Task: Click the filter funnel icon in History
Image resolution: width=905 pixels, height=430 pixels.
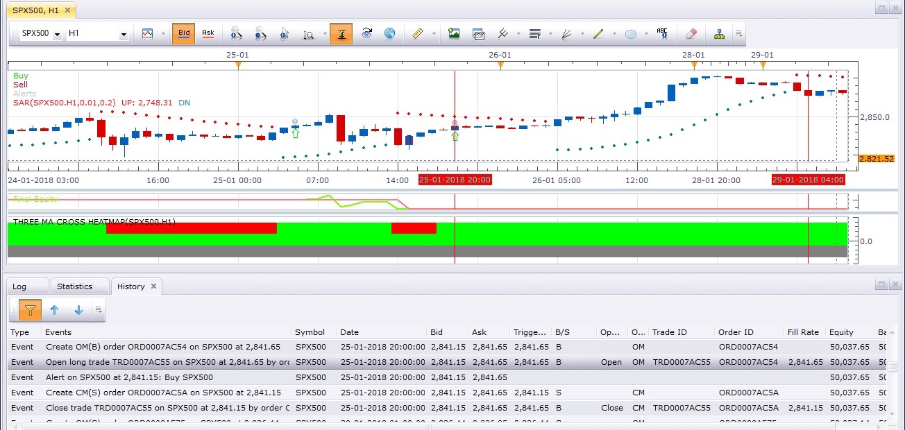Action: point(30,310)
